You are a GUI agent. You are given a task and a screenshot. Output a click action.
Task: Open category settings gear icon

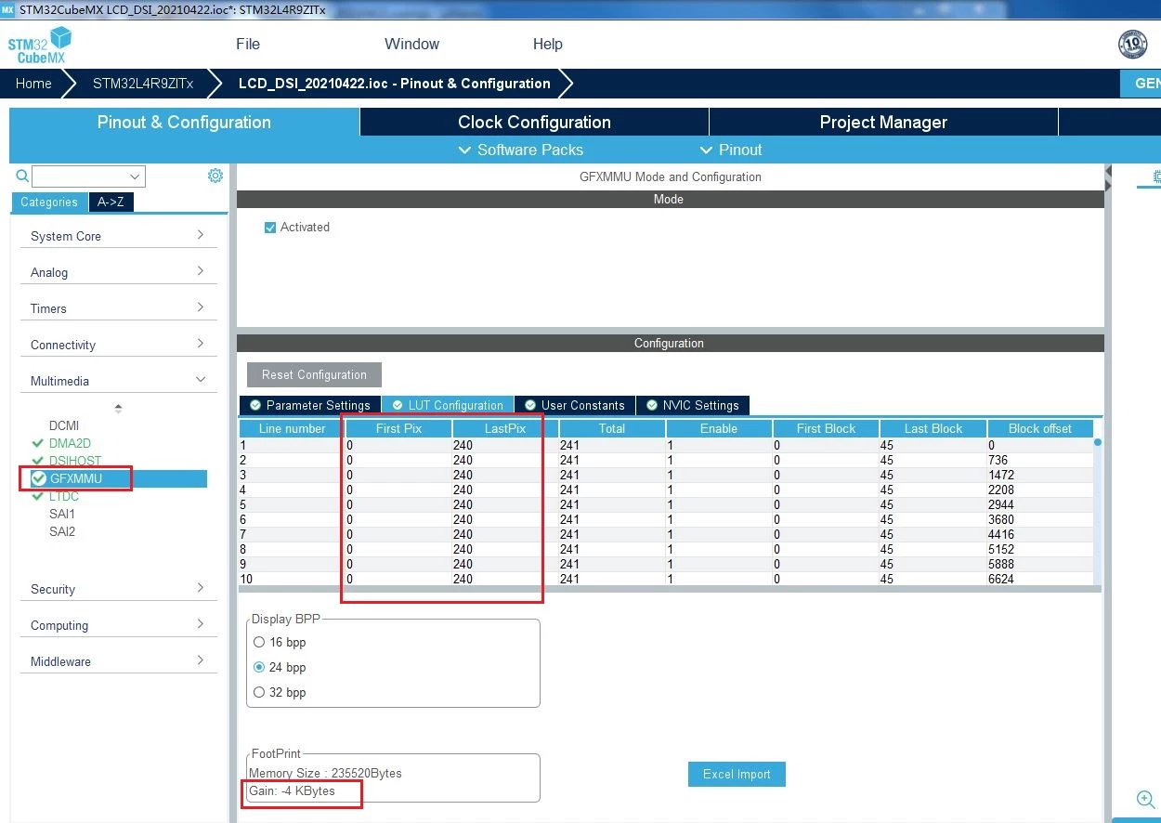click(x=215, y=176)
